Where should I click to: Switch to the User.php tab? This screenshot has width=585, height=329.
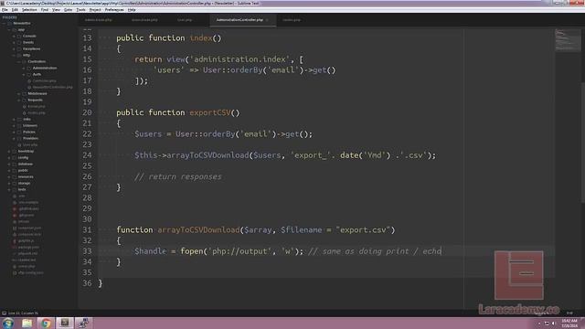point(185,20)
